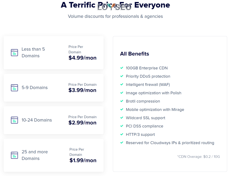Image resolution: width=229 pixels, height=176 pixels.
Task: Click Image optimization with Polish text
Action: 153,93
